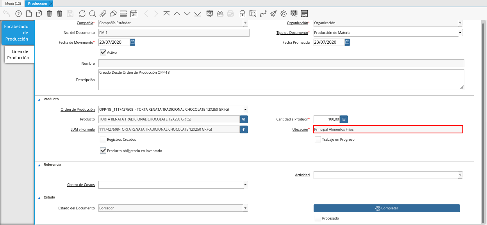Open calculator for Cantidad a Producir
Screen dimensions: 487x225
click(x=344, y=119)
